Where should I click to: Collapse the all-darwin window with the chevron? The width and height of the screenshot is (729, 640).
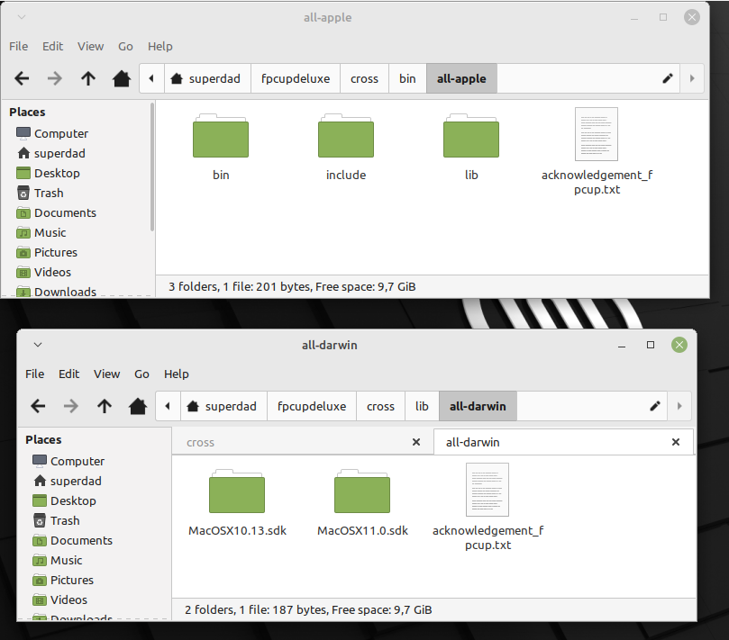pos(37,345)
